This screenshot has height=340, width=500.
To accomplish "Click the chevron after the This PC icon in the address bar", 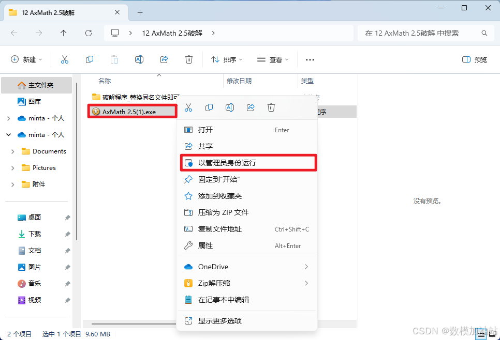I will pyautogui.click(x=130, y=33).
